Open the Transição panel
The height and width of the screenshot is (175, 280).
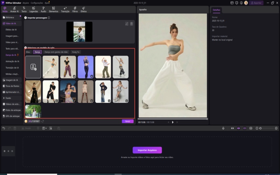click(x=65, y=9)
